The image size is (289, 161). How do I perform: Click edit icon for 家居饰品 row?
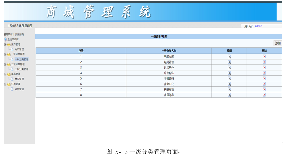coord(229,95)
